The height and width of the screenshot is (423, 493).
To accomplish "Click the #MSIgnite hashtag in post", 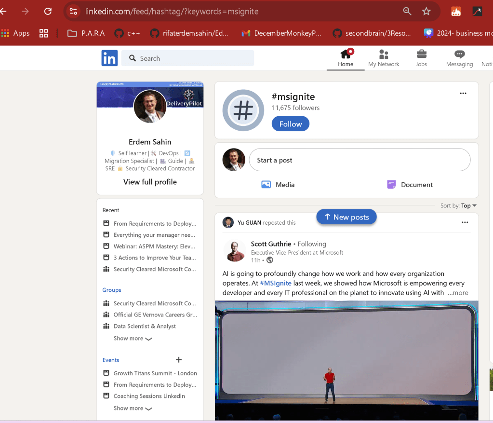I will pyautogui.click(x=276, y=283).
